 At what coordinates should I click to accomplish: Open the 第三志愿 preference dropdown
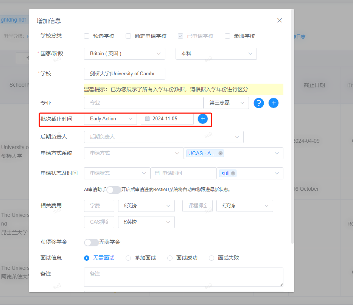pyautogui.click(x=226, y=103)
